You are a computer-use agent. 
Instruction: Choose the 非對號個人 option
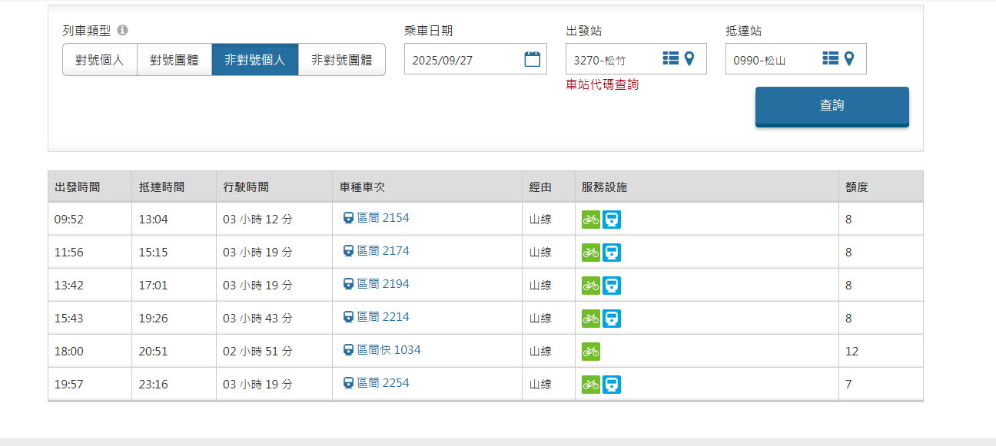(x=255, y=60)
